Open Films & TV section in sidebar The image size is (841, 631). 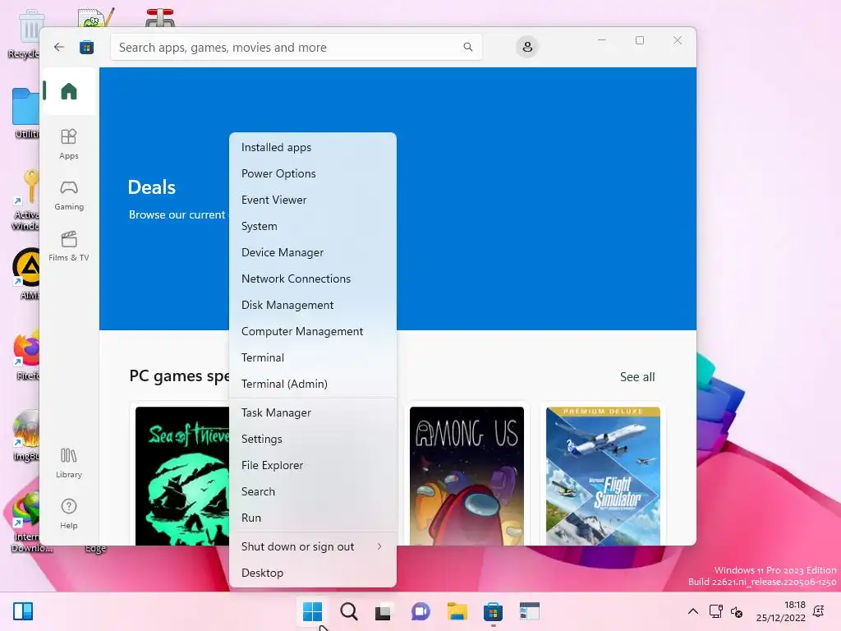[x=69, y=246]
